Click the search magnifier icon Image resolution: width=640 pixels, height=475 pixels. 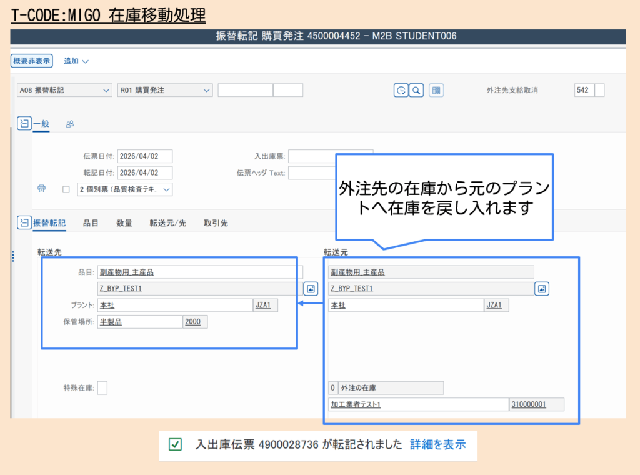417,90
